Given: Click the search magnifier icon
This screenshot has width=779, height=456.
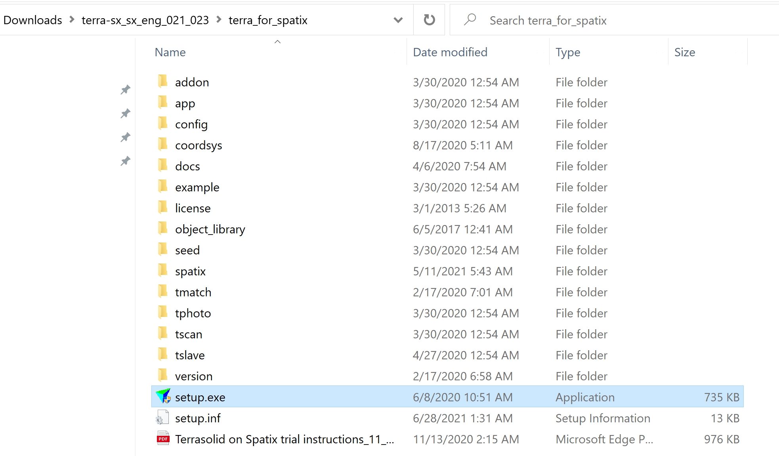Looking at the screenshot, I should (470, 20).
